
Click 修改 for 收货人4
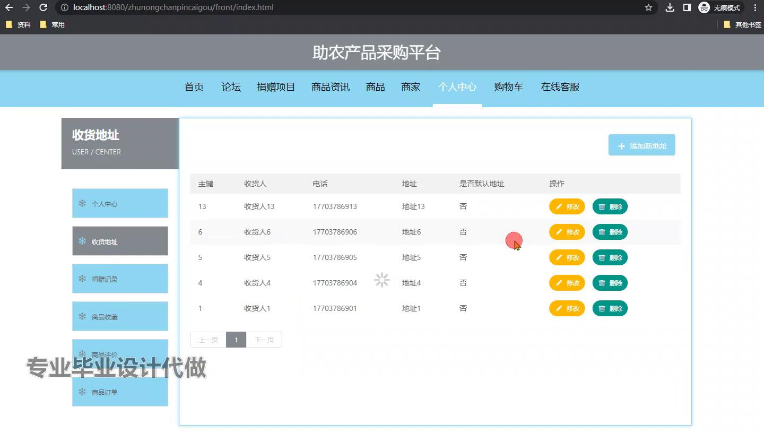tap(567, 283)
